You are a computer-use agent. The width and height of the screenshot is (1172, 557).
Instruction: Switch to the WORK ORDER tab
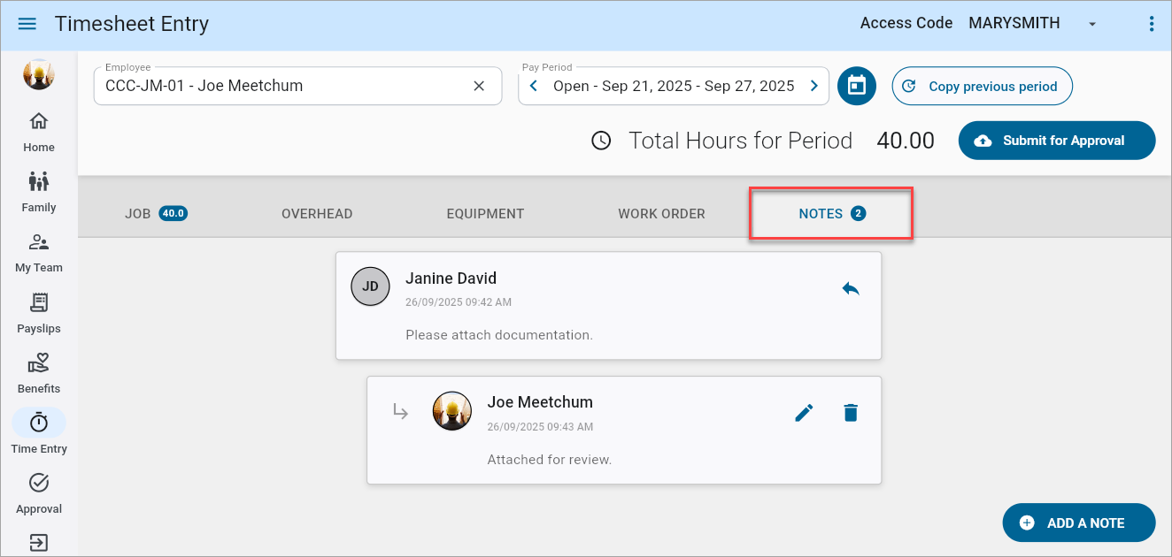pyautogui.click(x=661, y=213)
